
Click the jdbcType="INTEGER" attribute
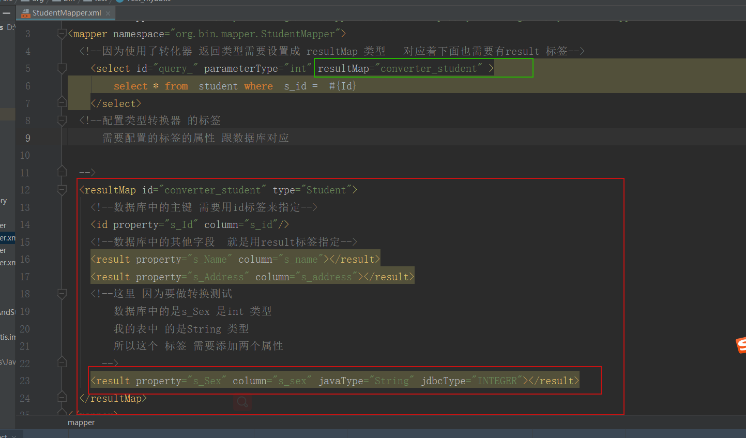(471, 381)
